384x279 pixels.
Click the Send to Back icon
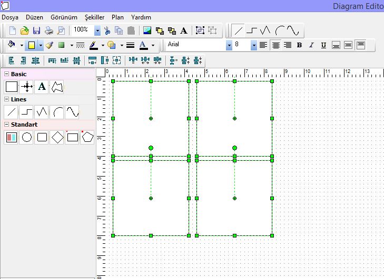pos(172,30)
